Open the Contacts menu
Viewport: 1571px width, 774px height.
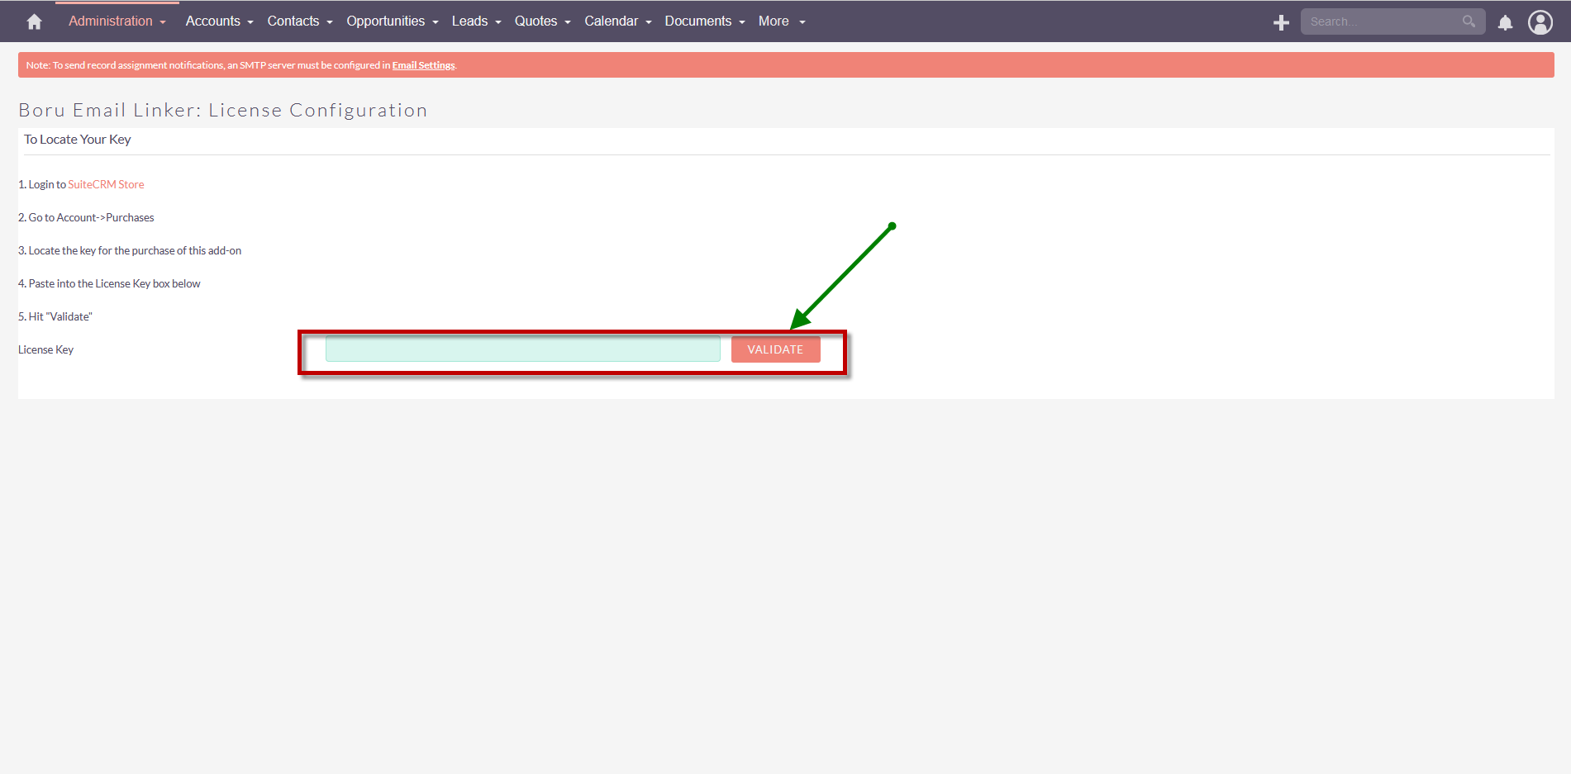click(x=293, y=21)
